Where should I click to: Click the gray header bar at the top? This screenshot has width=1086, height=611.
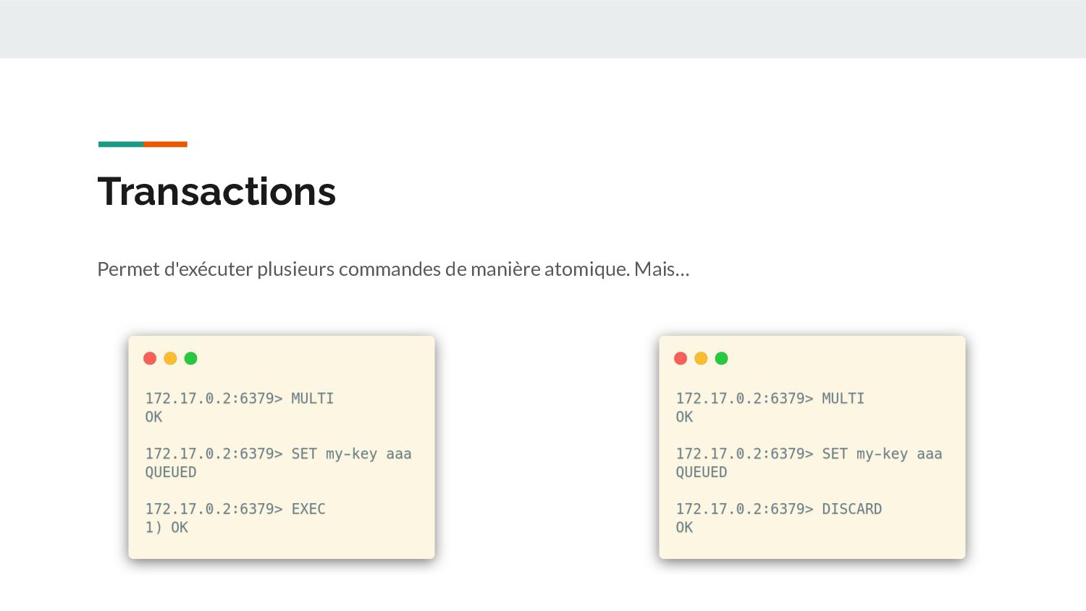click(x=543, y=29)
